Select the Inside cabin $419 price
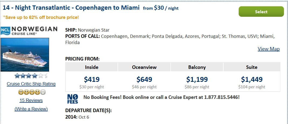 pos(92,79)
